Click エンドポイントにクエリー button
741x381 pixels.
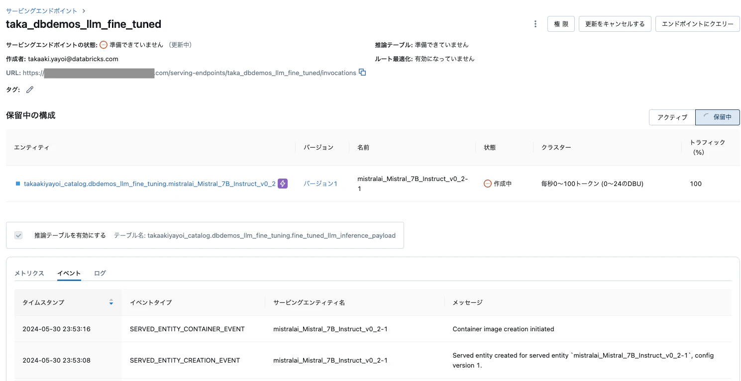point(698,24)
